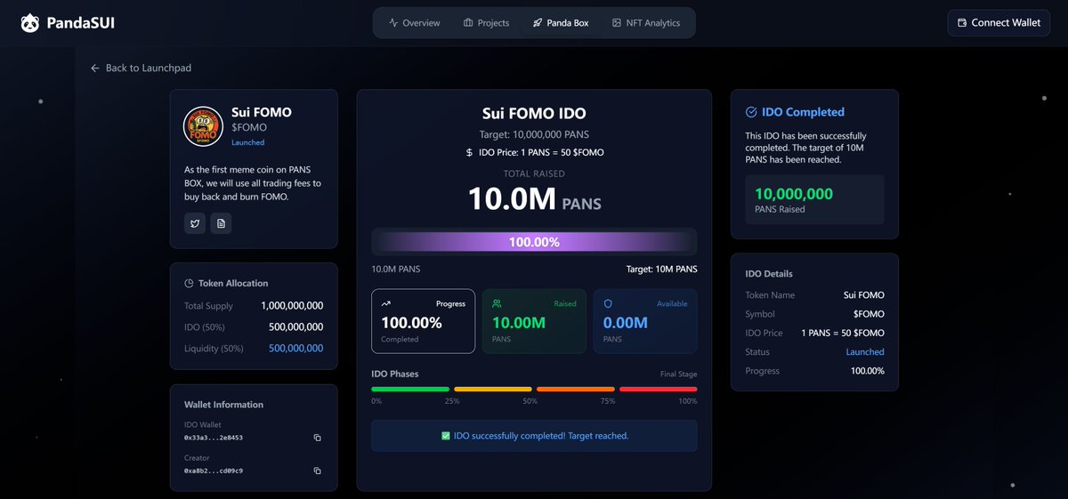The image size is (1068, 499).
Task: Click the IDO Completed checkmark icon
Action: pyautogui.click(x=751, y=112)
